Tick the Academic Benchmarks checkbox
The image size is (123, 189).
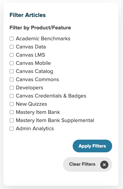11,39
